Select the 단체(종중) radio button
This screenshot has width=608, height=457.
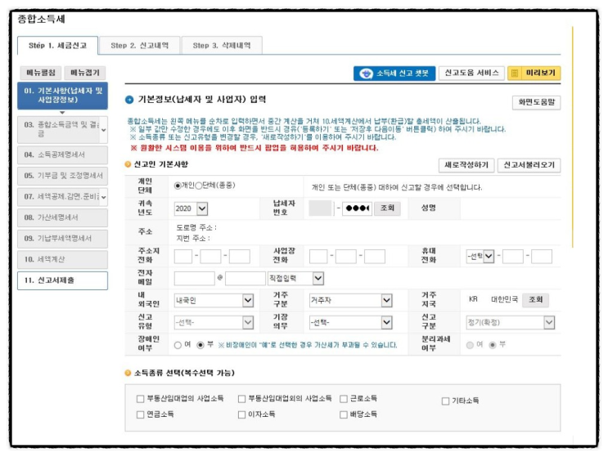click(199, 186)
